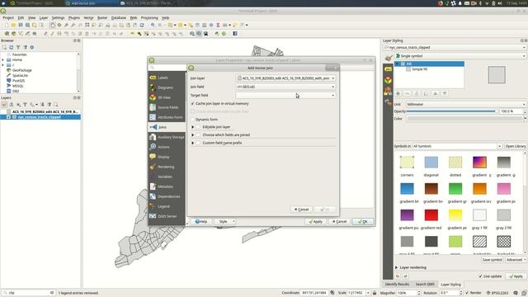Open the Rendering section in Layer Properties

coord(167,167)
